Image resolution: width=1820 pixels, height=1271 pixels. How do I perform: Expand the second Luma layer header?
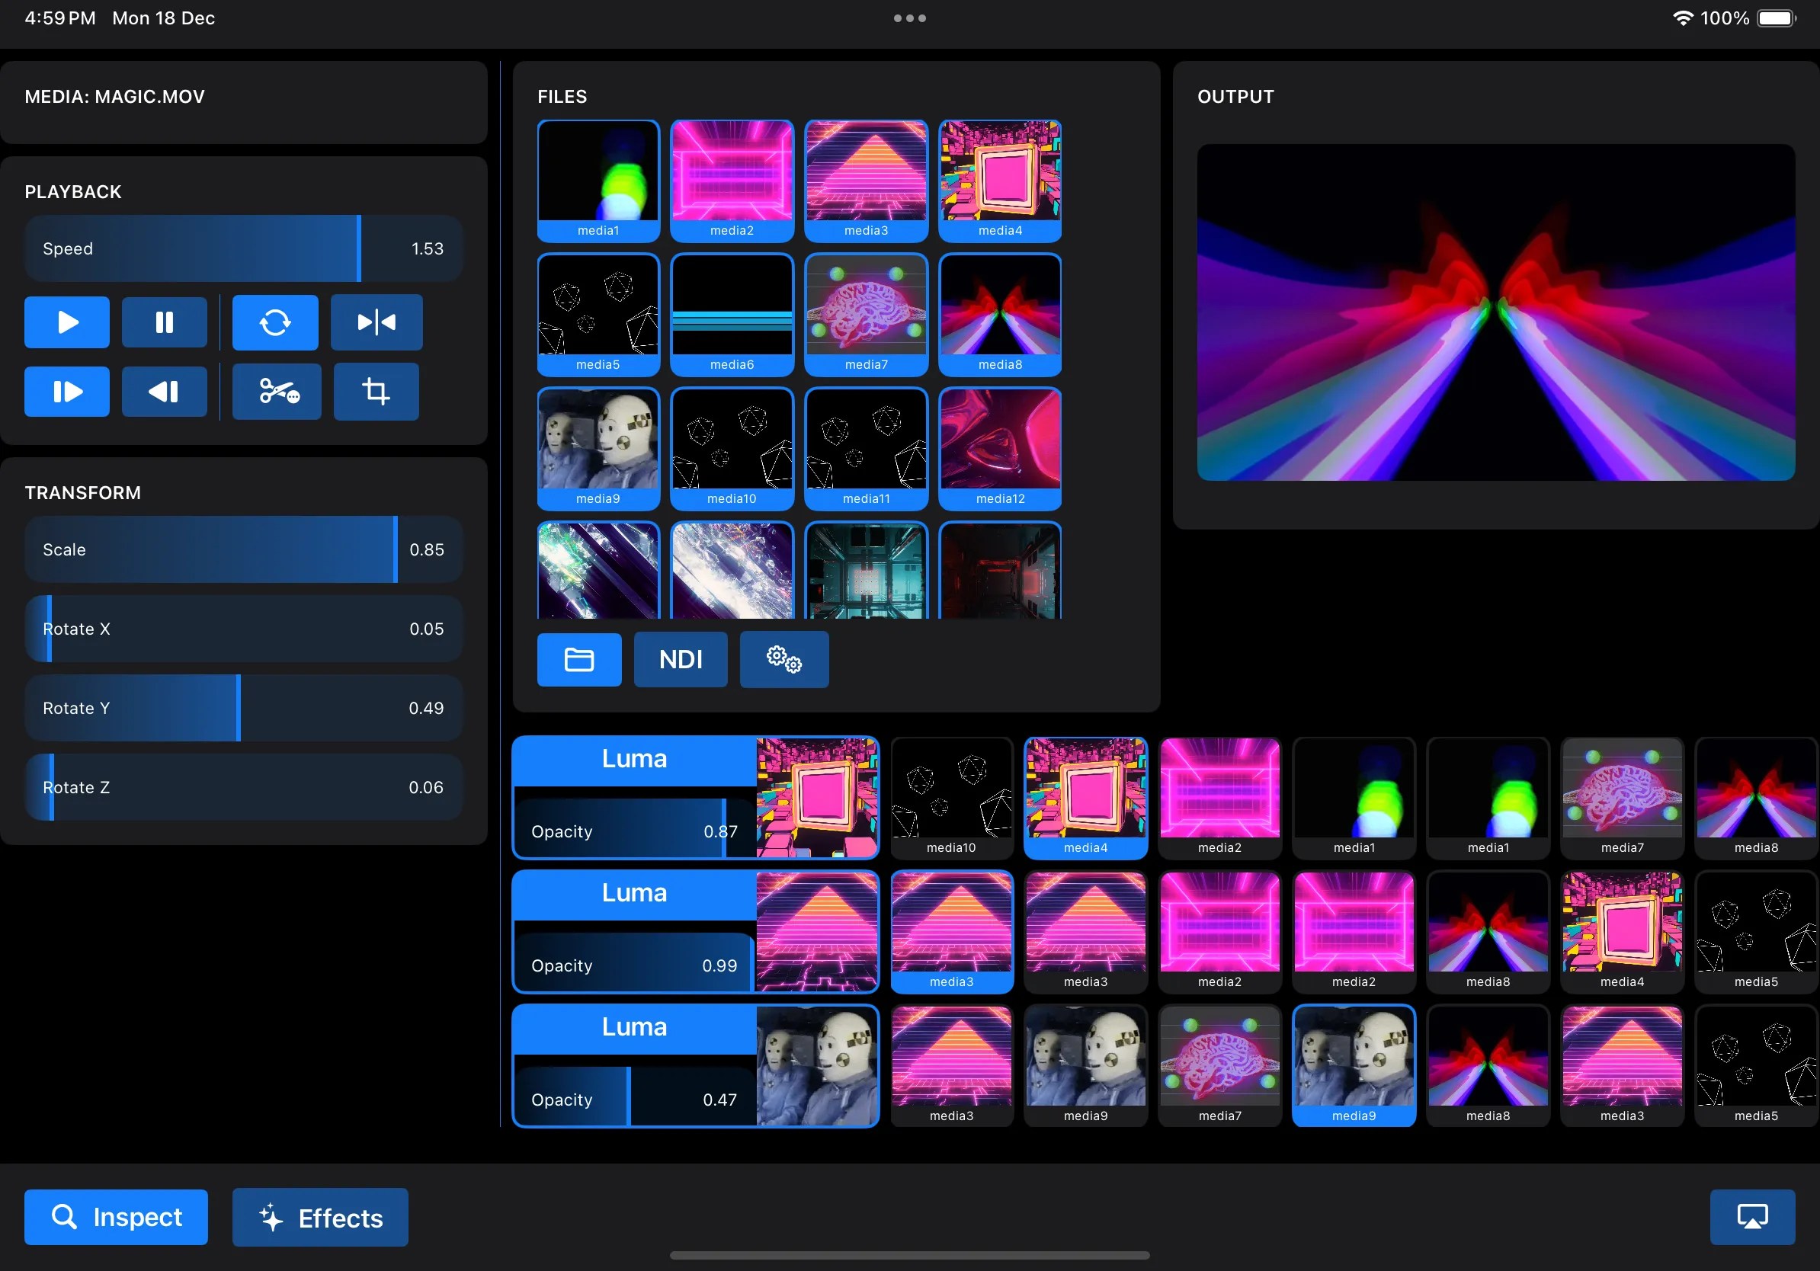pyautogui.click(x=633, y=893)
